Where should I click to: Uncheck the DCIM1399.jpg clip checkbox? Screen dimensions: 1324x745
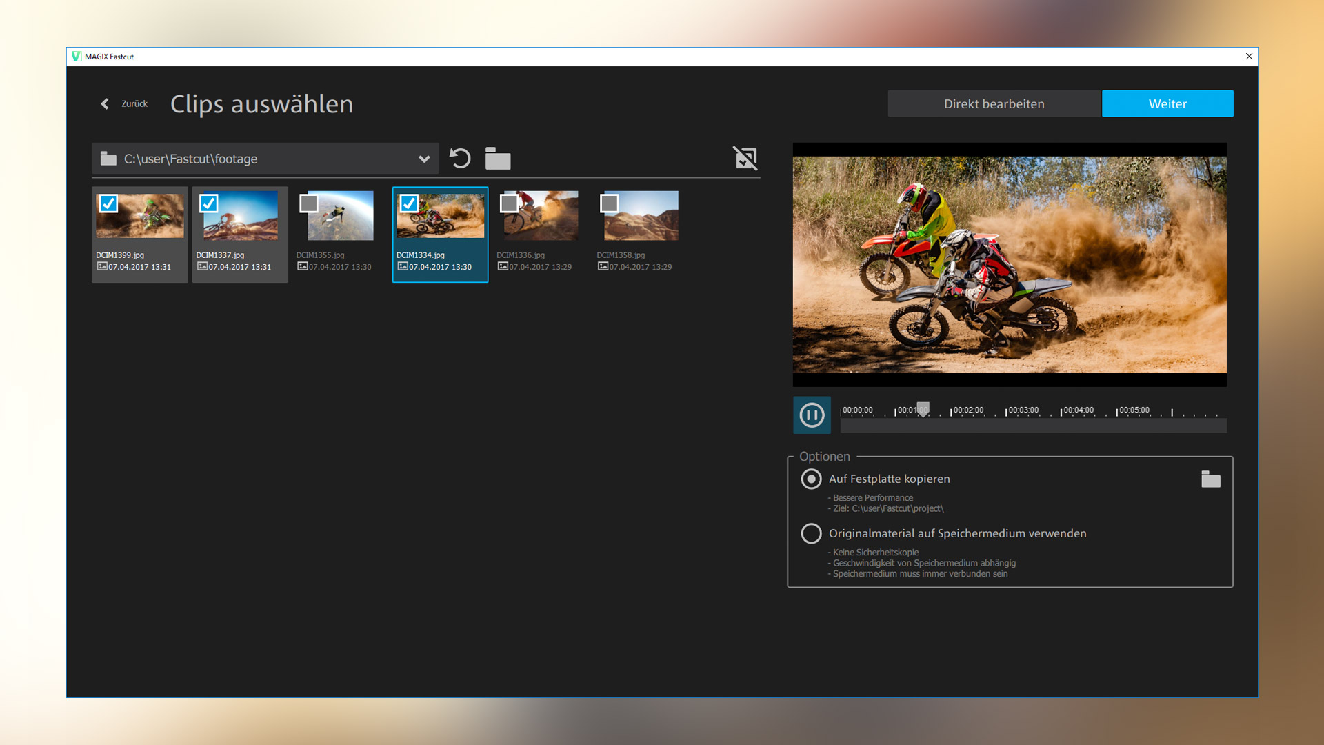pyautogui.click(x=108, y=203)
